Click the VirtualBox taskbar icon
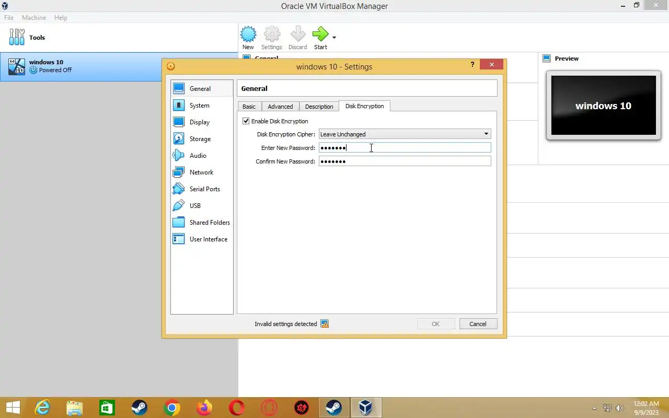 (x=366, y=408)
